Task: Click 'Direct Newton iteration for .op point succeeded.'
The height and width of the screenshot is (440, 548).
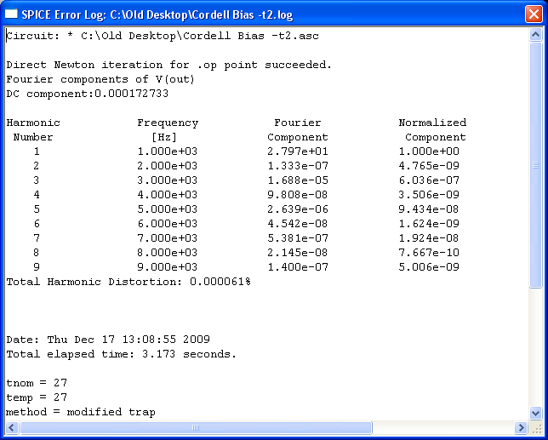Action: 168,65
